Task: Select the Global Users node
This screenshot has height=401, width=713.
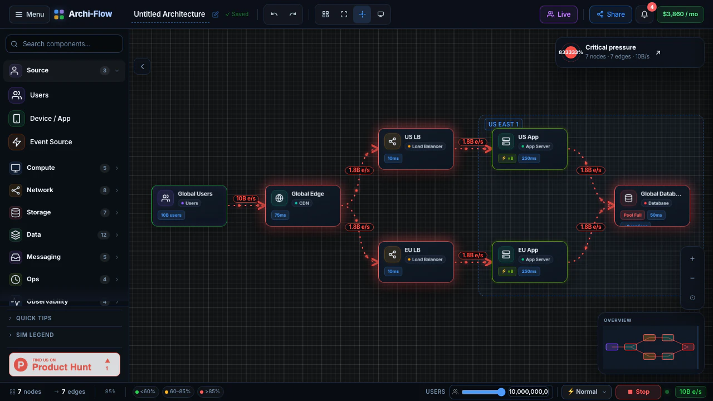Action: (189, 206)
